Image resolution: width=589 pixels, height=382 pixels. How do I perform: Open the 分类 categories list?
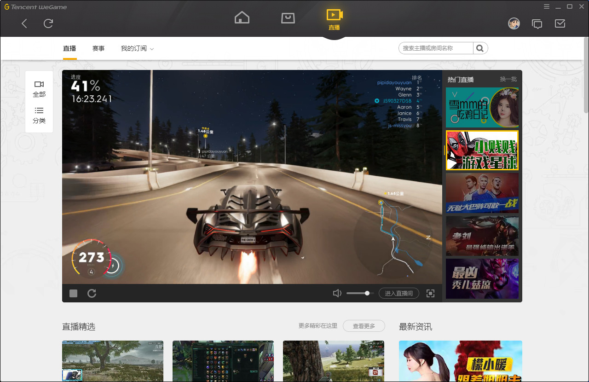point(39,115)
